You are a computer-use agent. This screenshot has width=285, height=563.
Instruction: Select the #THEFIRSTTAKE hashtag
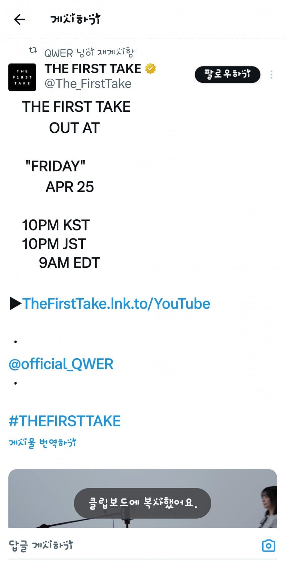(64, 421)
